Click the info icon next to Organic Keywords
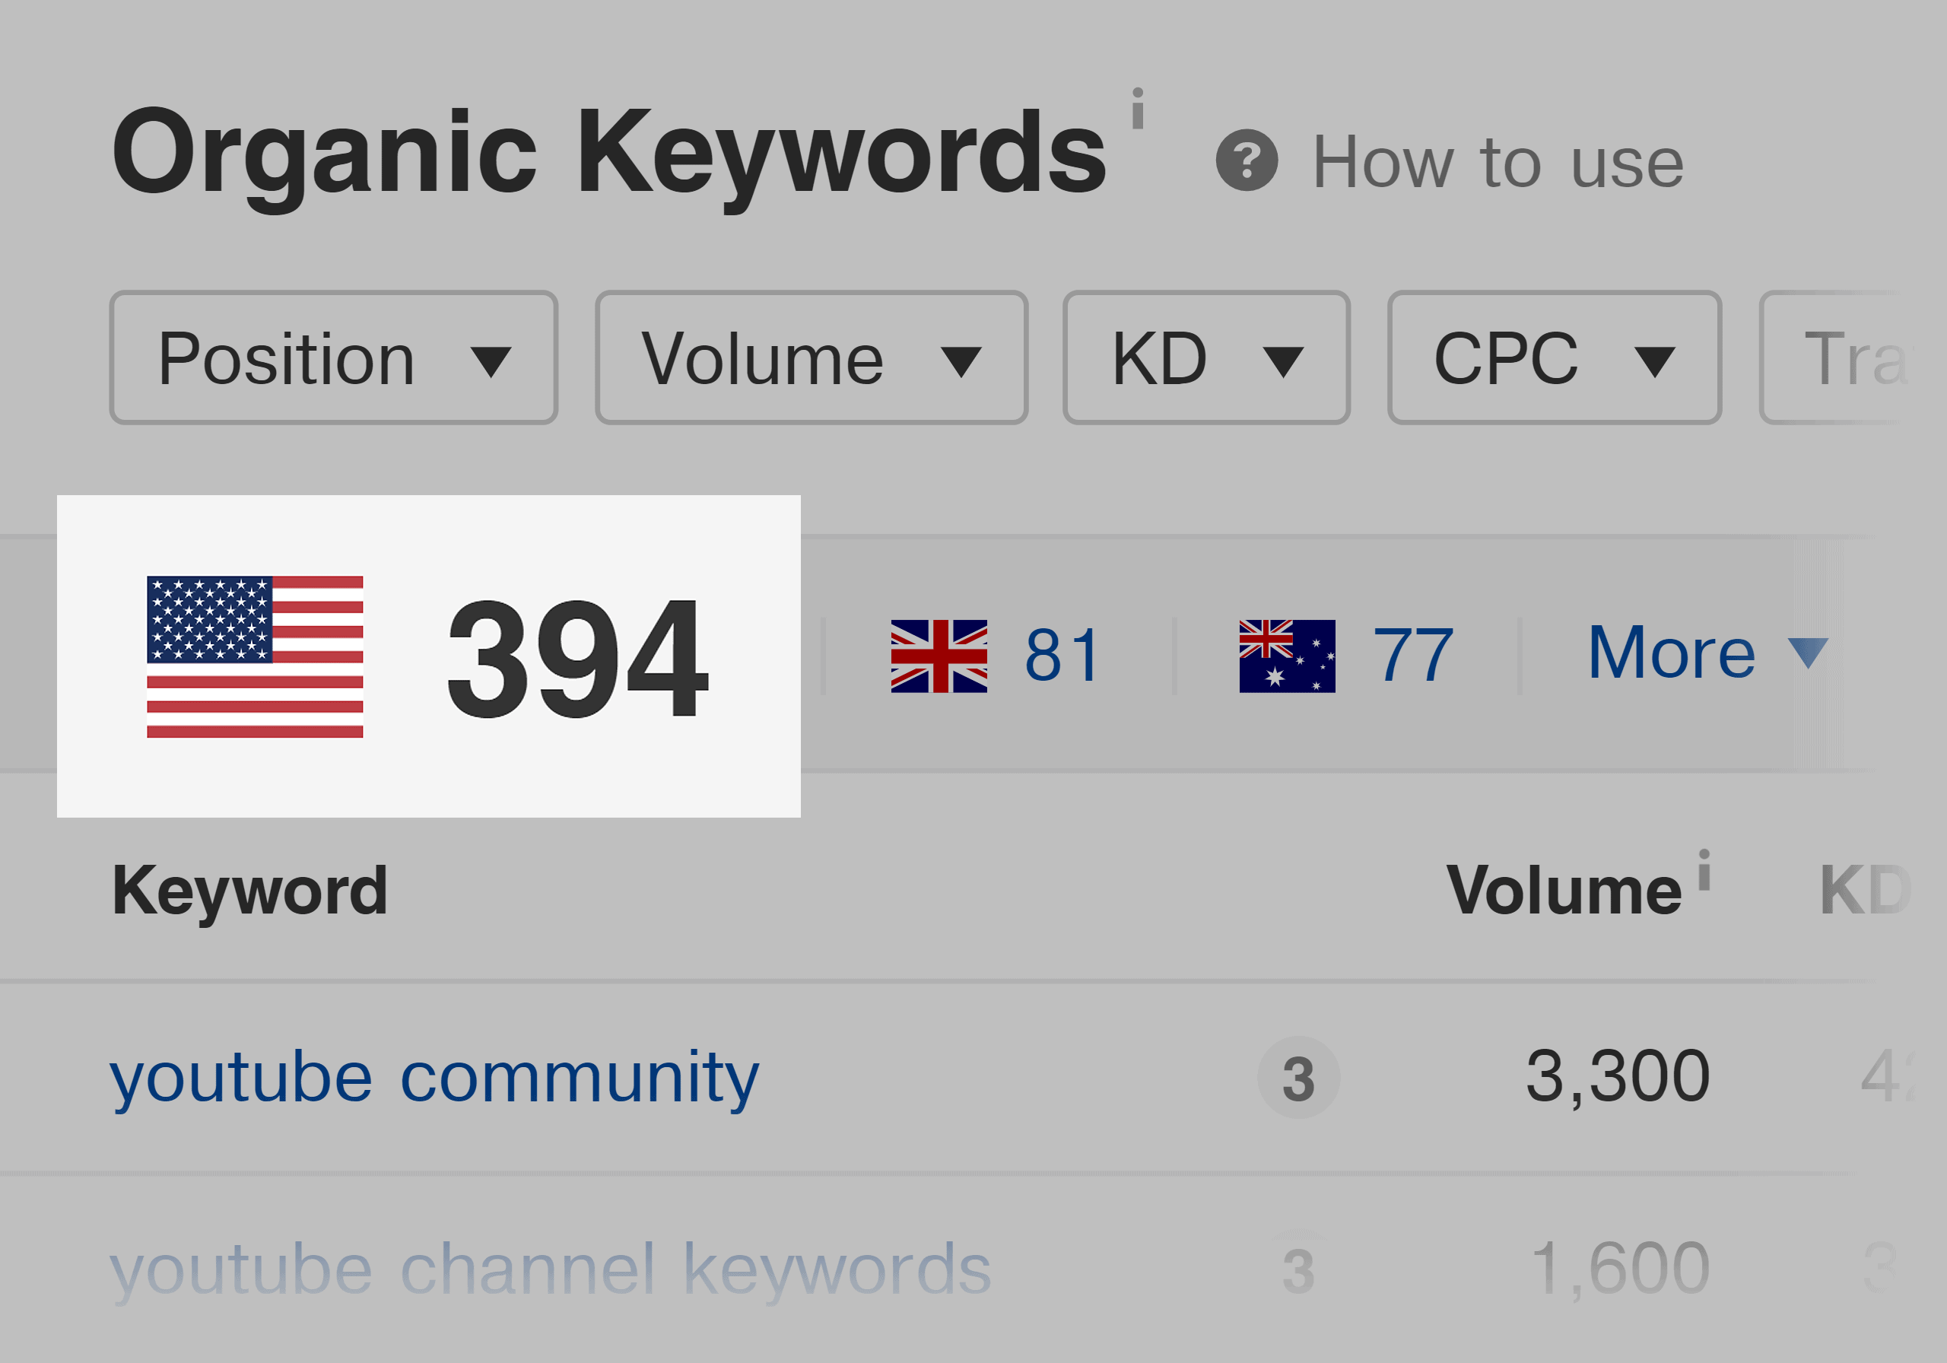1947x1363 pixels. coord(1137,108)
